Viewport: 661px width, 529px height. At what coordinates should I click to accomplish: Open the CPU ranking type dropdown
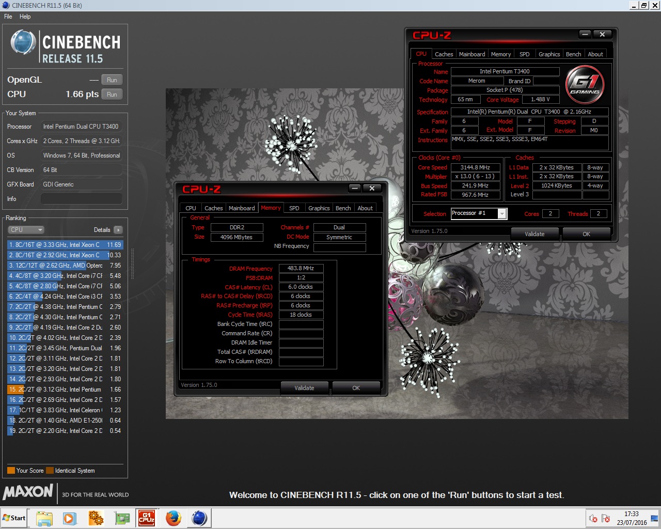(x=26, y=230)
